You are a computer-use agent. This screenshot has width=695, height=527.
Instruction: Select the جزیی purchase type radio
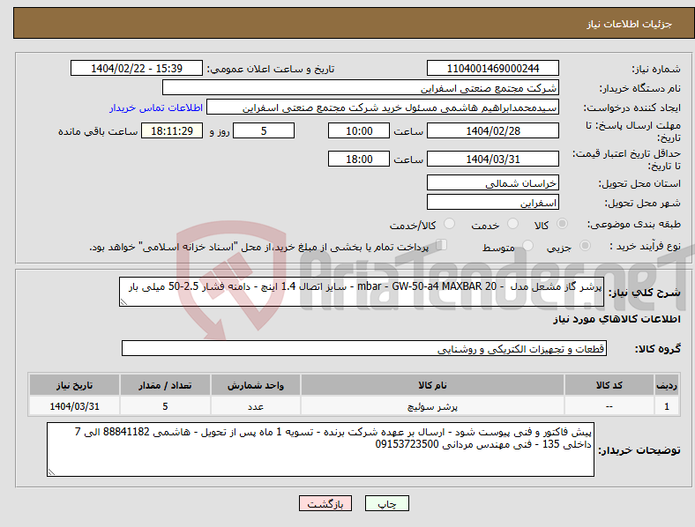click(x=585, y=246)
